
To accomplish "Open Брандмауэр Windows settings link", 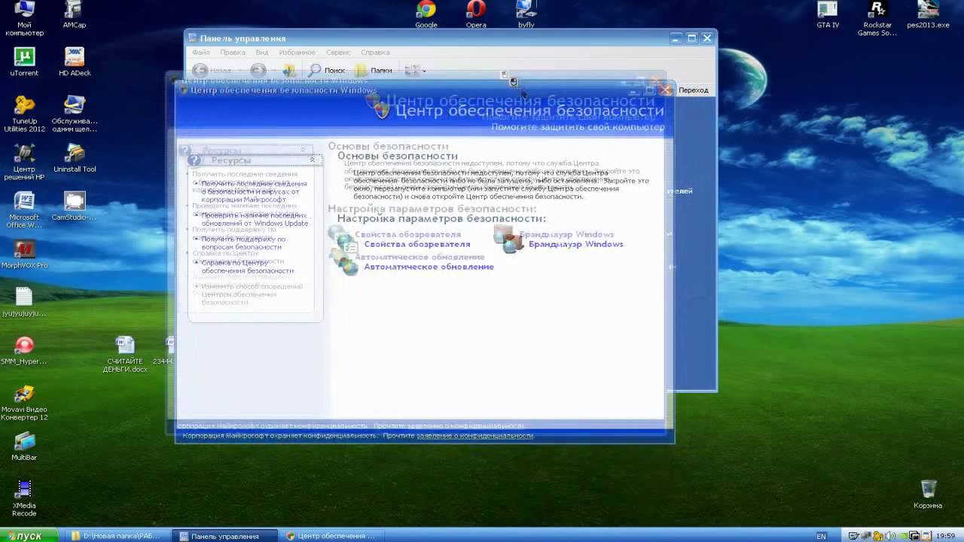I will (576, 244).
